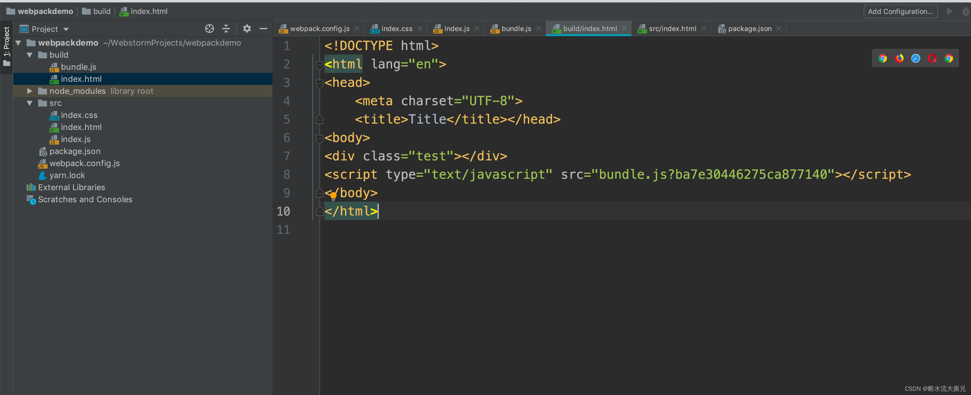Open Project panel gear settings

click(247, 29)
